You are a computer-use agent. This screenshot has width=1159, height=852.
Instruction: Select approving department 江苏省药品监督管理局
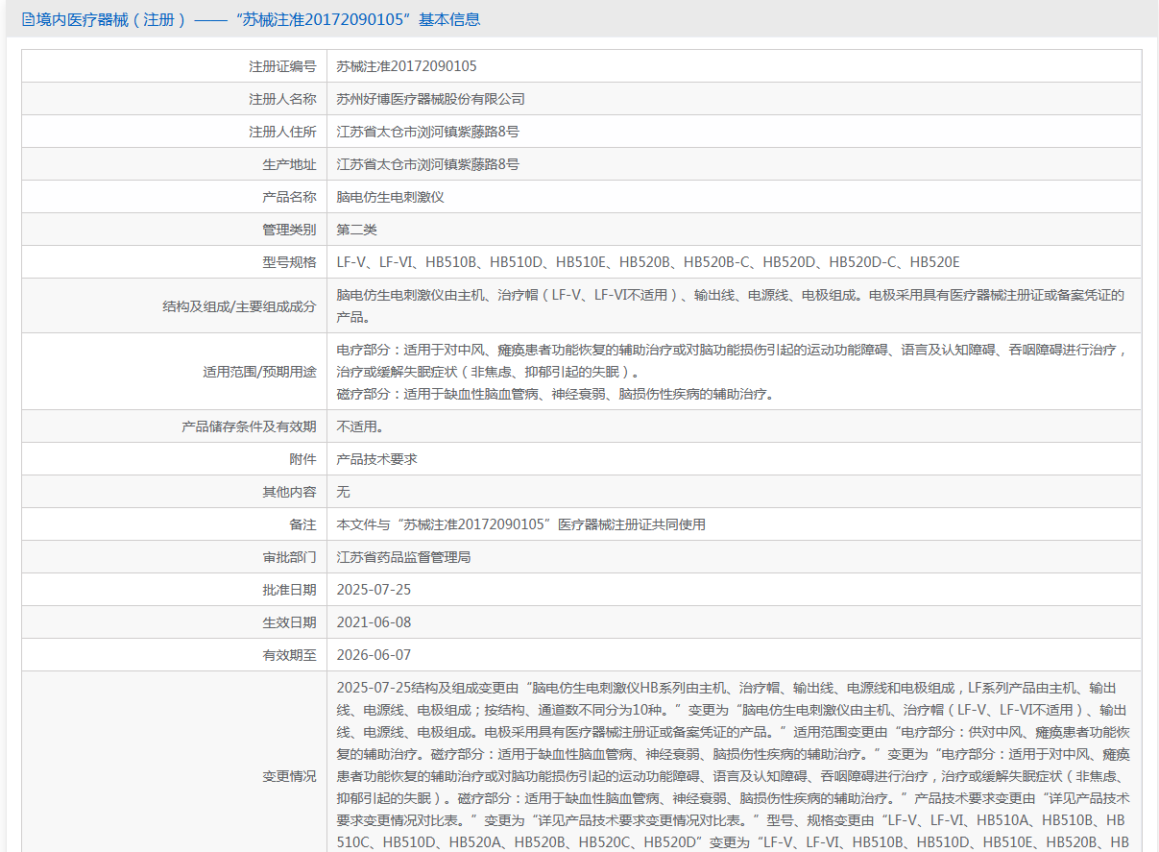pos(403,557)
